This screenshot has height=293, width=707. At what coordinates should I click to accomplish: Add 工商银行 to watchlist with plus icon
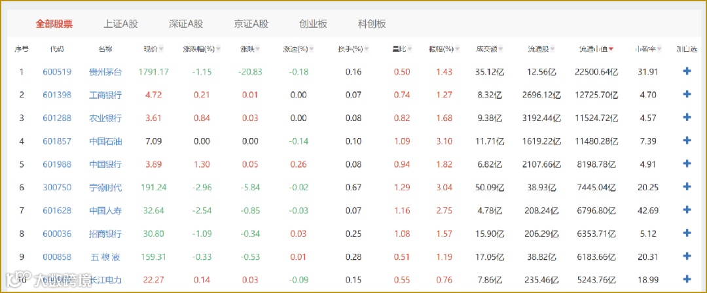[687, 94]
